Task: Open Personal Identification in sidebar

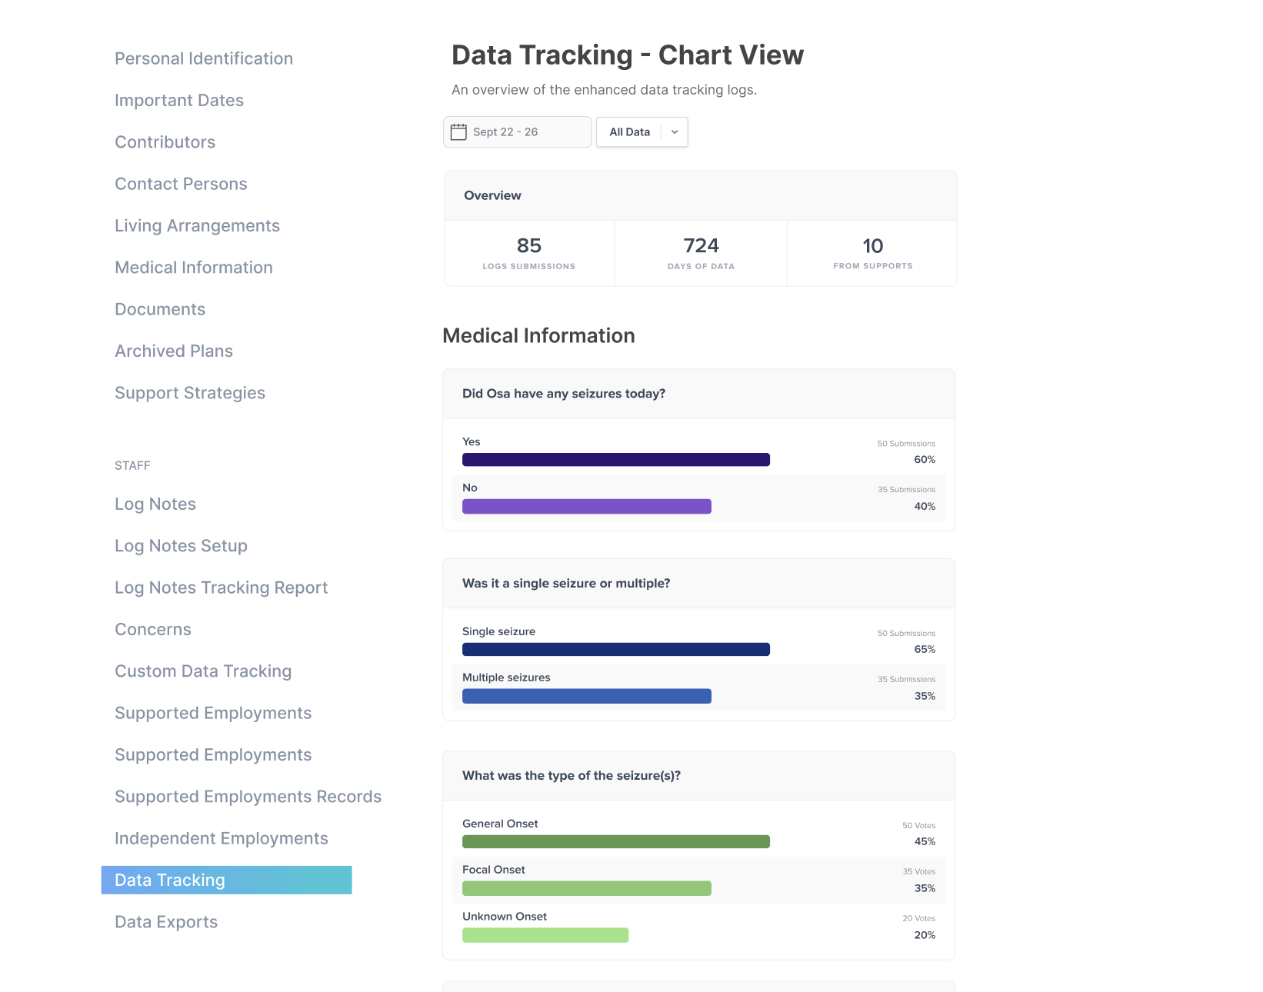Action: tap(204, 58)
